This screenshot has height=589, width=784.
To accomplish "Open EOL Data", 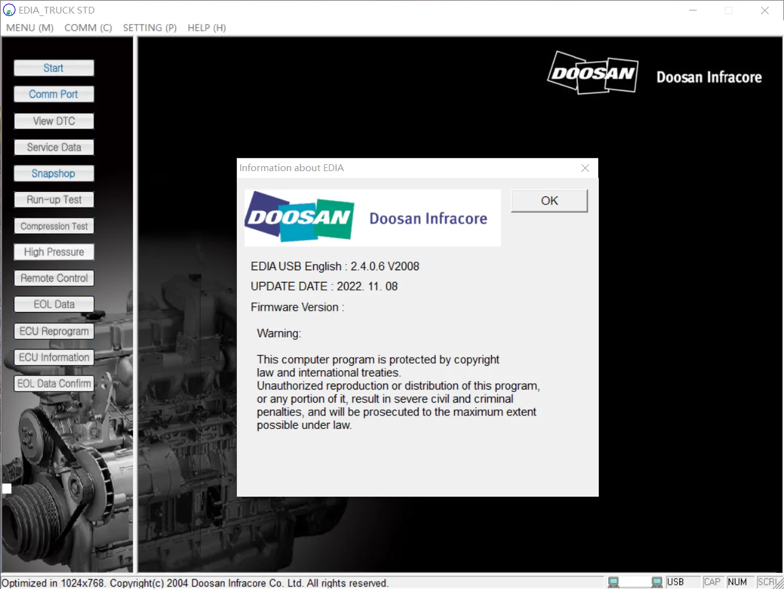I will pos(54,305).
